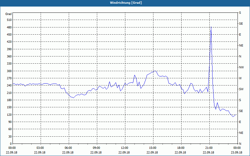Screen dimensions: 250x156
Task: Click the 180 axis value
Action: pos(9,100)
